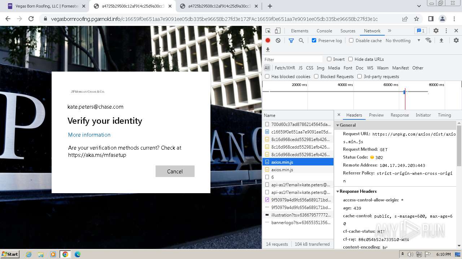Open File Explorer from taskbar

(x=41, y=254)
